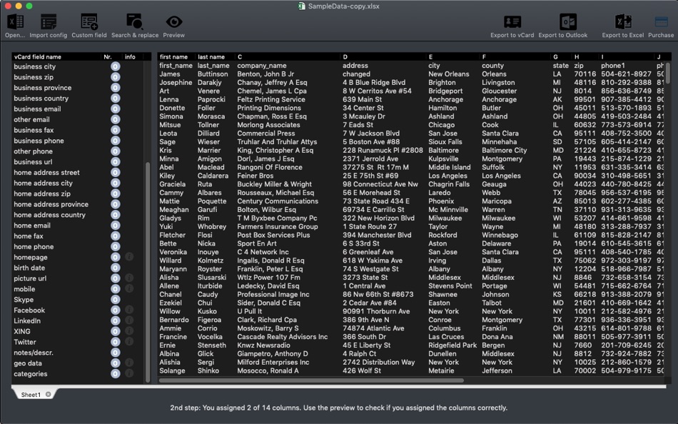Click number badge for home phone
678x424 pixels.
[115, 246]
